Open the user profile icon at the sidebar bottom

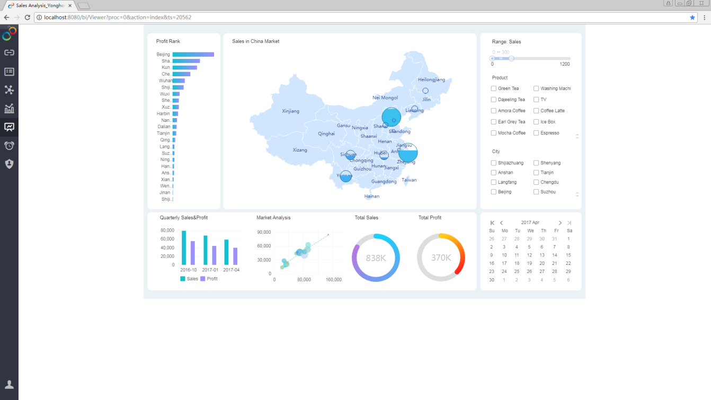9,385
